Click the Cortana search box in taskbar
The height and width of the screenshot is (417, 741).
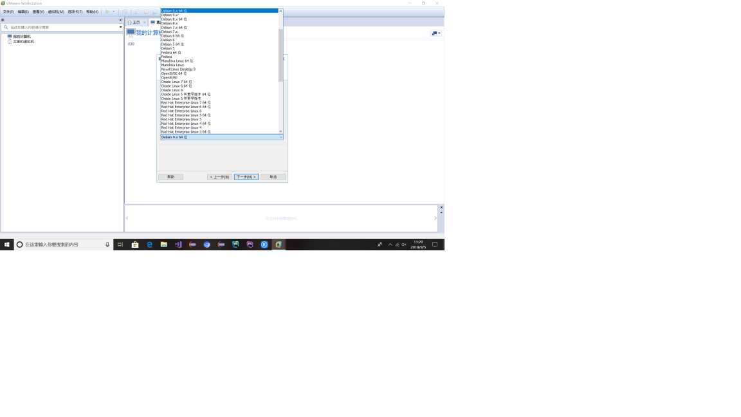click(63, 245)
